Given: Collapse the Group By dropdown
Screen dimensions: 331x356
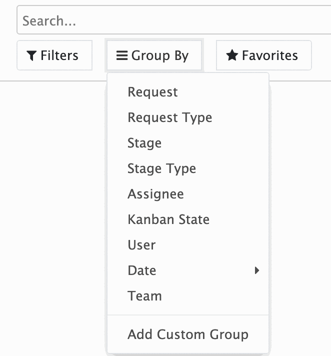Looking at the screenshot, I should (x=154, y=55).
